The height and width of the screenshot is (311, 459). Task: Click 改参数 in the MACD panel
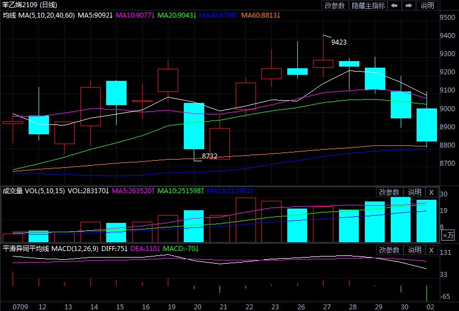click(390, 250)
